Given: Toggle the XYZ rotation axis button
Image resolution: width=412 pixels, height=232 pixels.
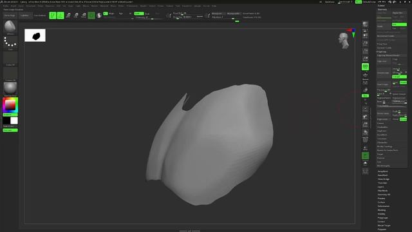Looking at the screenshot, I should point(365,96).
